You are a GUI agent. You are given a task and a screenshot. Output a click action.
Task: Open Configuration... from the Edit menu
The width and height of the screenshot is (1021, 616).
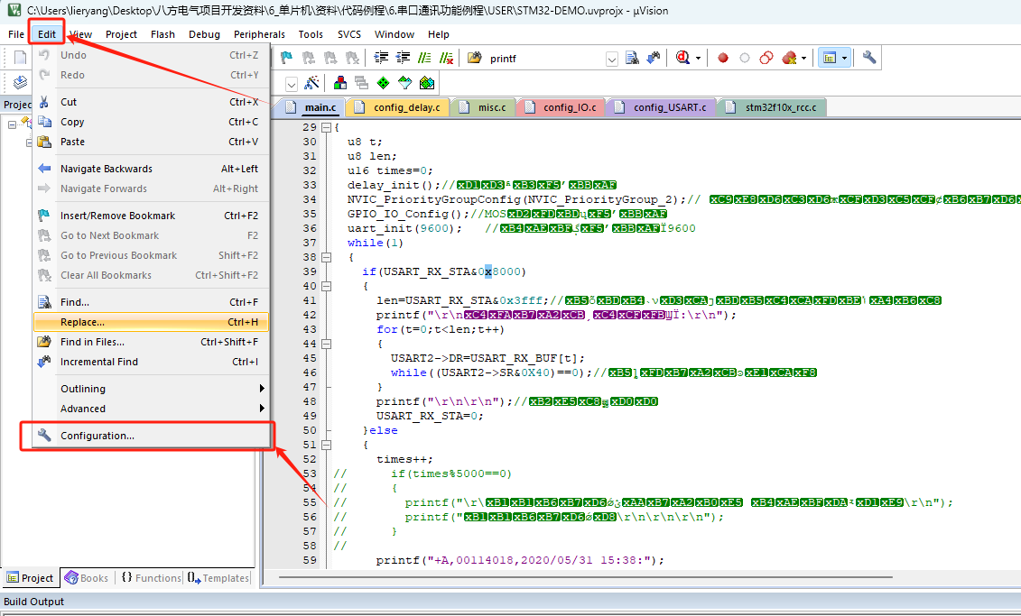point(151,436)
